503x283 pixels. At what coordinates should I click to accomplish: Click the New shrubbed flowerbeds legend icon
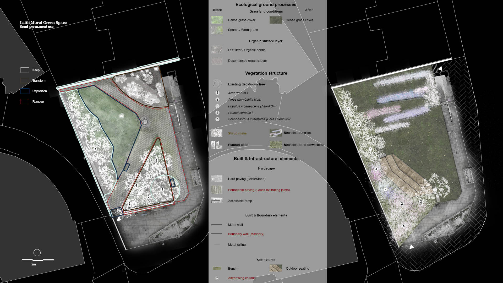click(276, 145)
